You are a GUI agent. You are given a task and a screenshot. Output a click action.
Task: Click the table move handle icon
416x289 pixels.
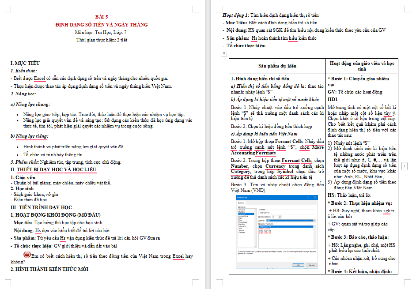click(x=224, y=54)
